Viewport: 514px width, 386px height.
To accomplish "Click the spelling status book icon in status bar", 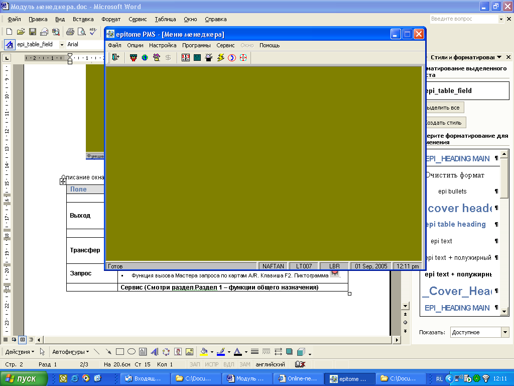I will click(300, 364).
